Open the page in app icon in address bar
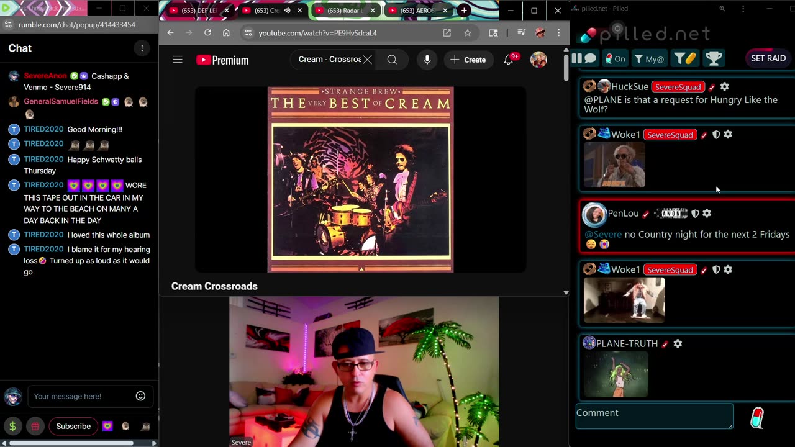 point(447,33)
